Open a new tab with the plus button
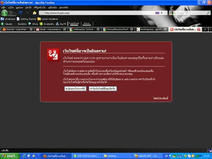 [x=205, y=29]
